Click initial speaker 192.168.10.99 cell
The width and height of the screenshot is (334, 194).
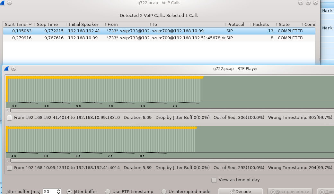[x=83, y=38]
